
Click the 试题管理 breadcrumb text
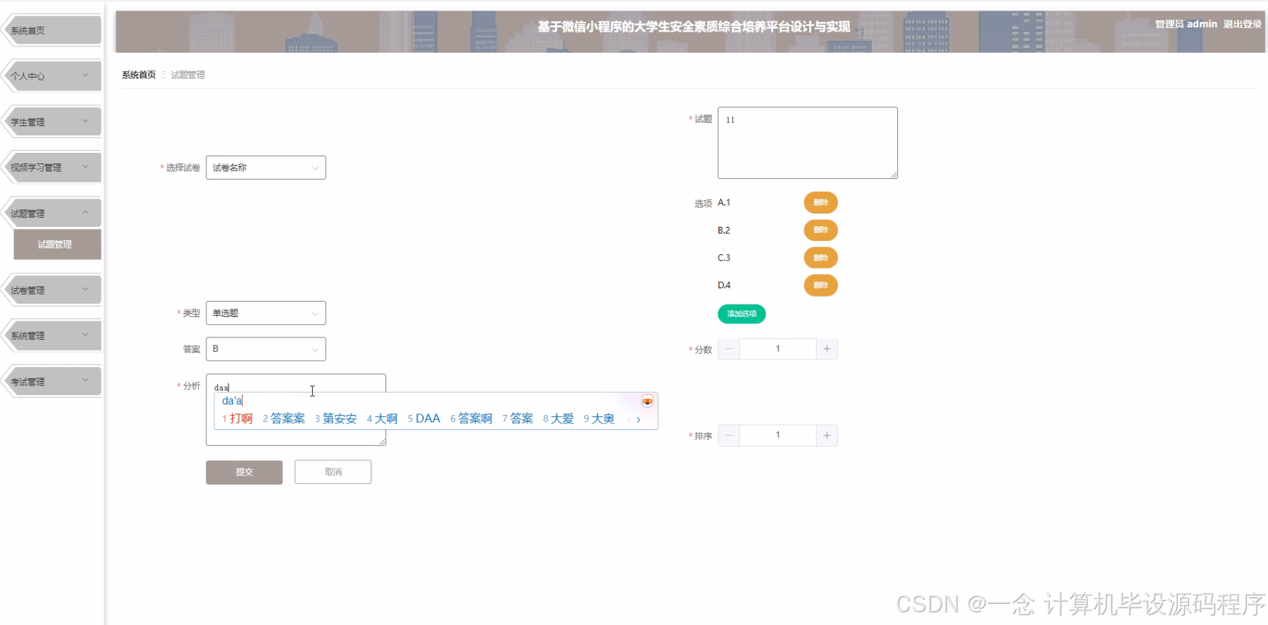click(x=187, y=75)
